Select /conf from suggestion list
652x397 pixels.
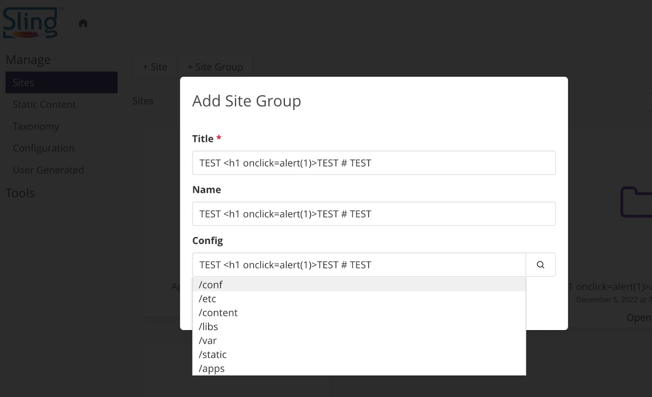click(x=359, y=285)
